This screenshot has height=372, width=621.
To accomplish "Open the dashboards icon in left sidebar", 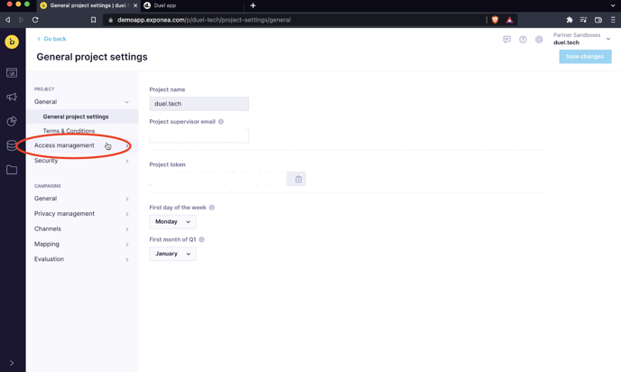I will click(x=12, y=73).
